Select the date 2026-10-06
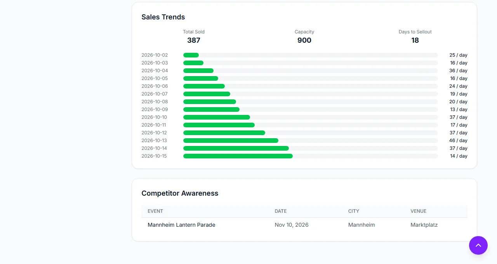Screen dimensions: 497x264 point(155,86)
